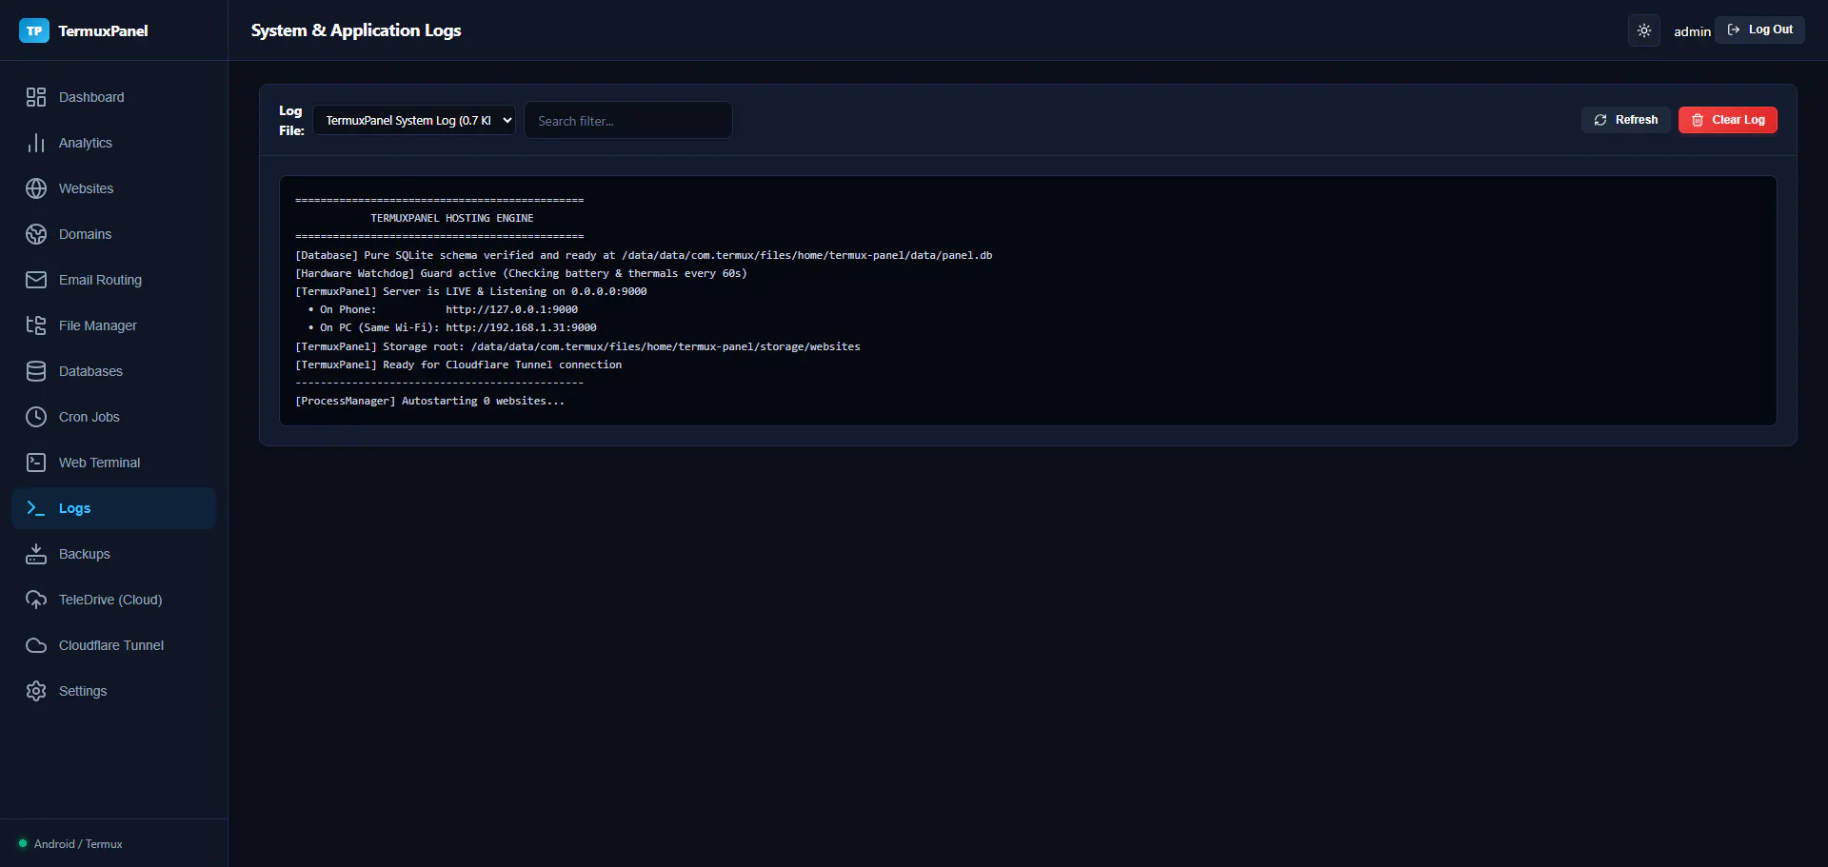Launch Web Terminal from sidebar
This screenshot has width=1828, height=867.
(114, 463)
